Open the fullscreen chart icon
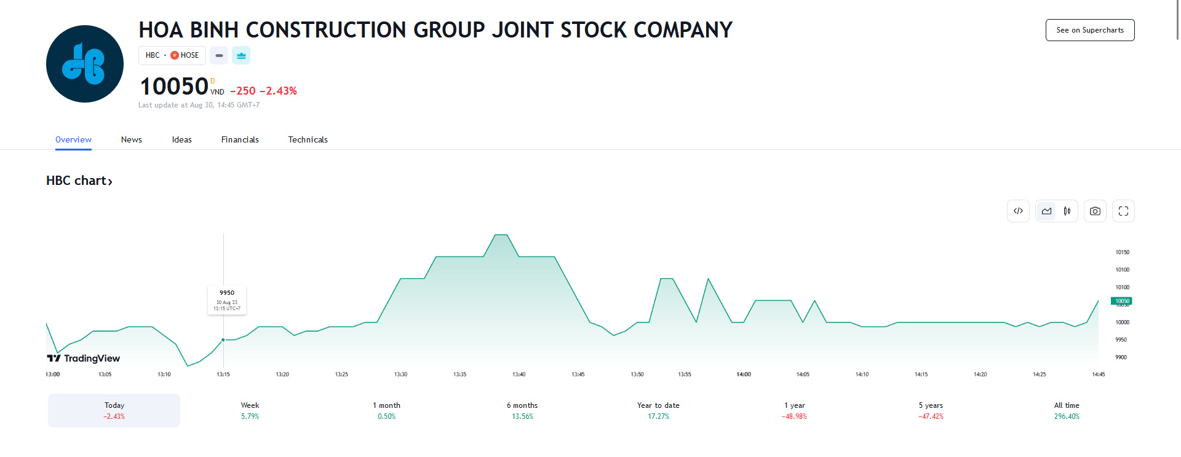The image size is (1181, 457). click(1123, 211)
